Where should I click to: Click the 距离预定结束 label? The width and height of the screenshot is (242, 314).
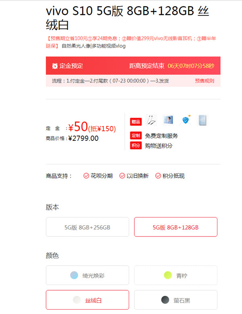click(147, 66)
